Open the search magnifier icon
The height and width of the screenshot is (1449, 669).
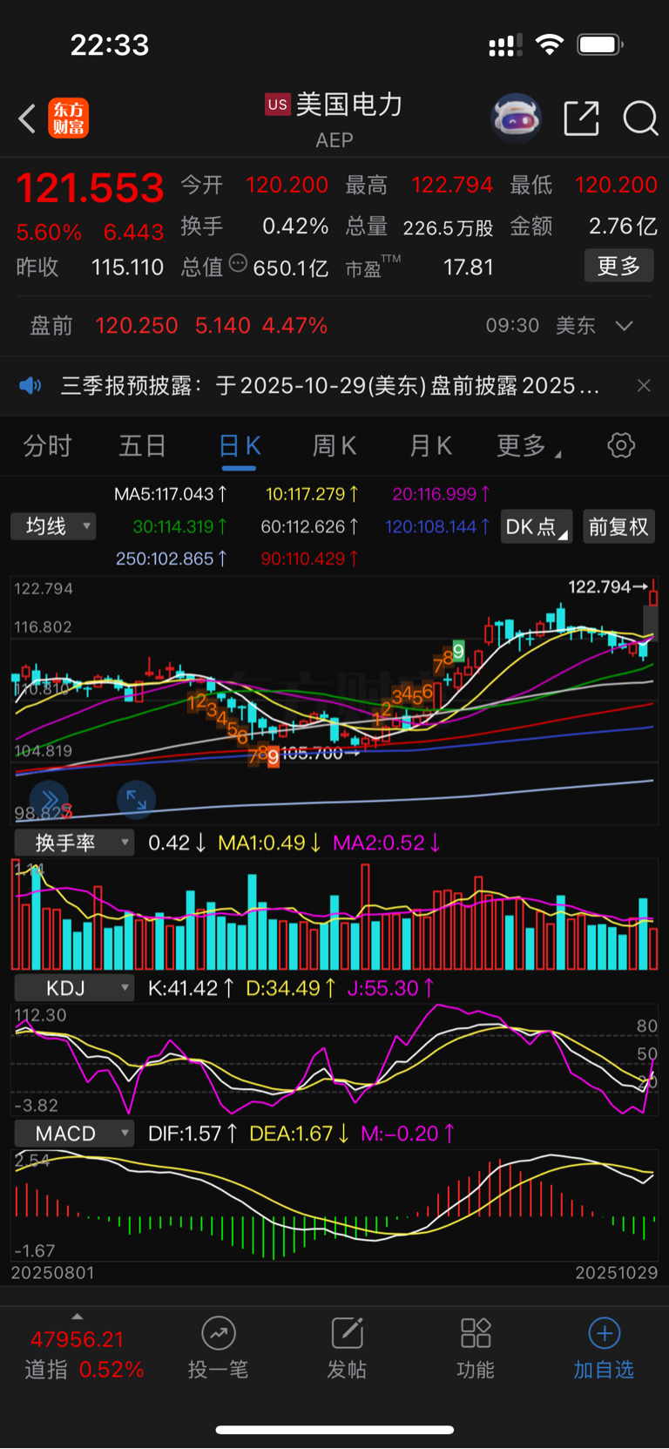click(640, 118)
